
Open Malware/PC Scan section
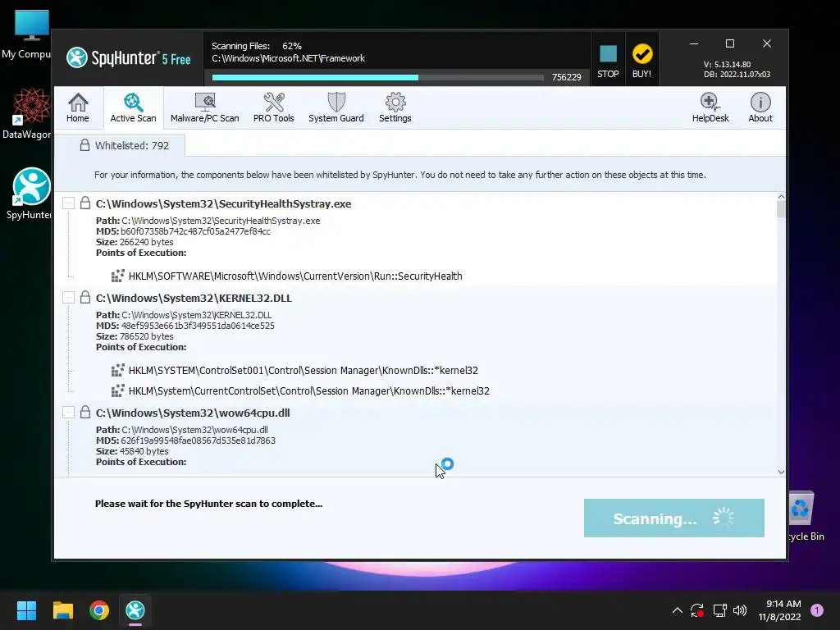[x=204, y=107]
